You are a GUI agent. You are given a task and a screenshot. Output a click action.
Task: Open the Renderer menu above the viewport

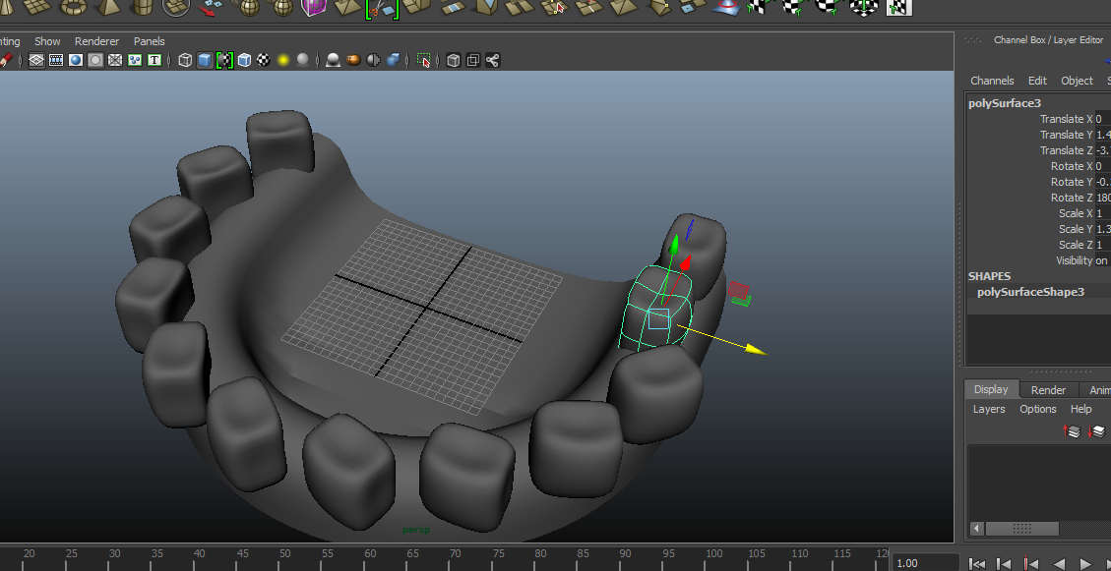[96, 41]
